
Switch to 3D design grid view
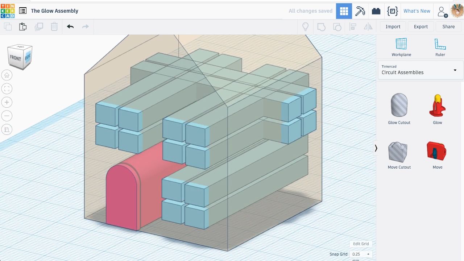coord(344,11)
